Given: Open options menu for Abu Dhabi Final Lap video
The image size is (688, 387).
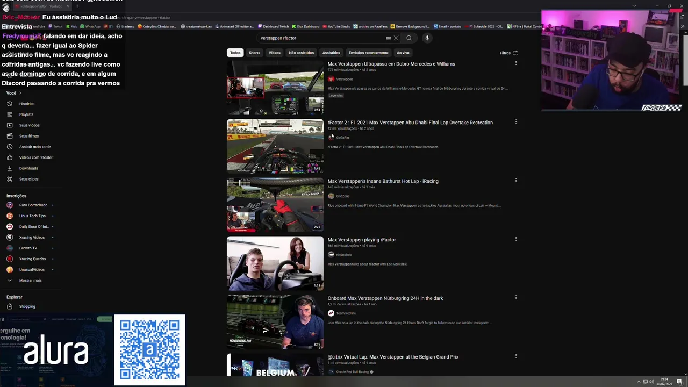Looking at the screenshot, I should (x=516, y=122).
